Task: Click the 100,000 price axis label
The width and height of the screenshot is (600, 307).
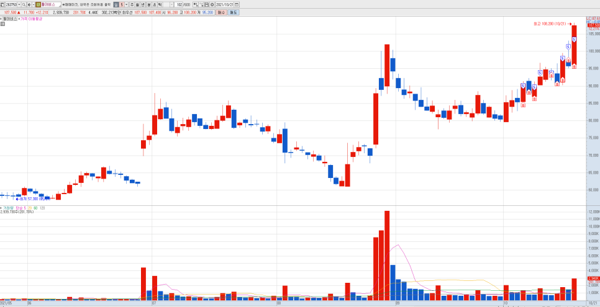Action: [x=594, y=51]
